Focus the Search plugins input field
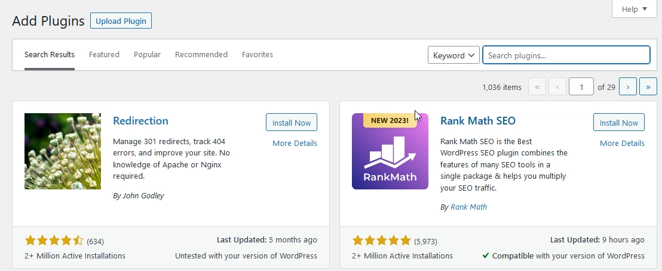This screenshot has width=662, height=271. tap(566, 55)
